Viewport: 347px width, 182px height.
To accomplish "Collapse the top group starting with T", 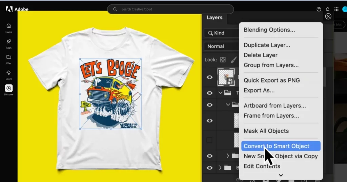I will pos(220,93).
